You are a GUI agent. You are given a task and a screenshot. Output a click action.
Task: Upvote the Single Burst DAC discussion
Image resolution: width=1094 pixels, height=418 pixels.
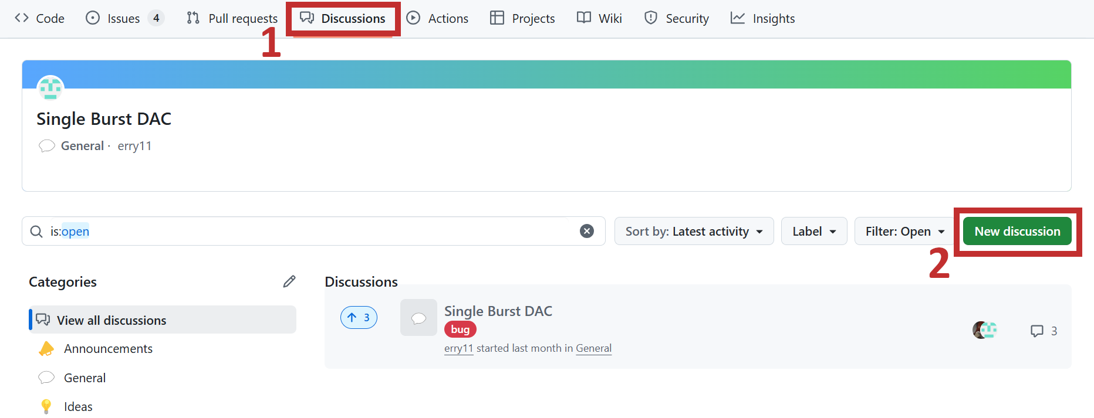[359, 318]
